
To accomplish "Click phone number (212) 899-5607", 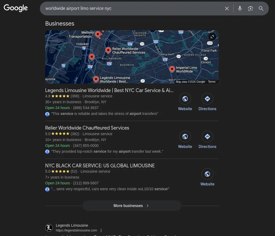I will tap(86, 183).
